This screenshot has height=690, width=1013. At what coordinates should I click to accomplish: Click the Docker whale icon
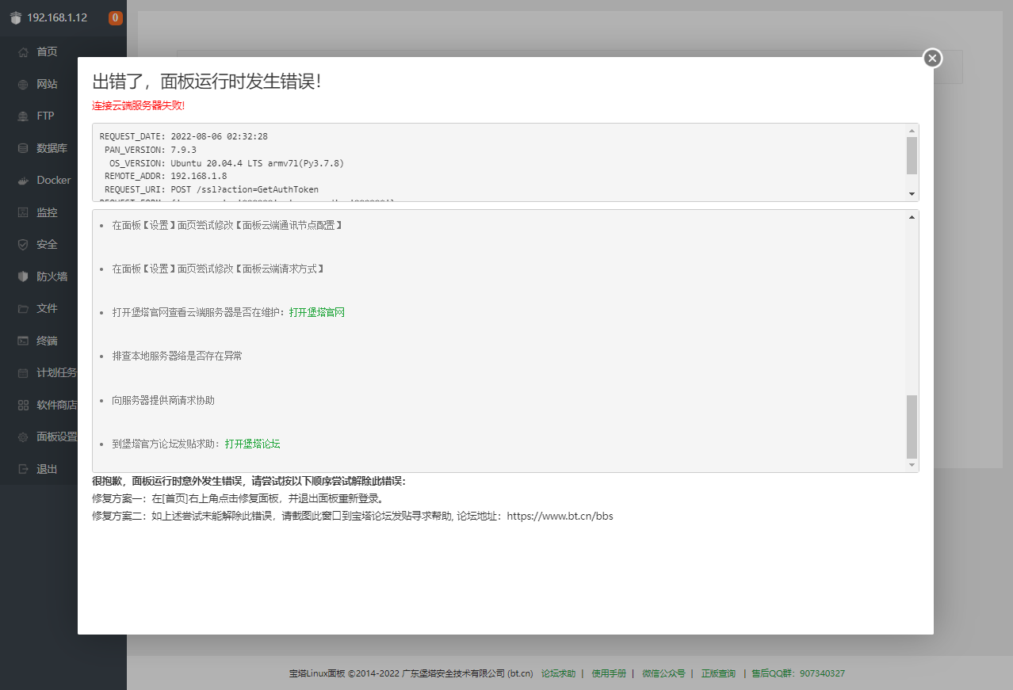pyautogui.click(x=23, y=180)
